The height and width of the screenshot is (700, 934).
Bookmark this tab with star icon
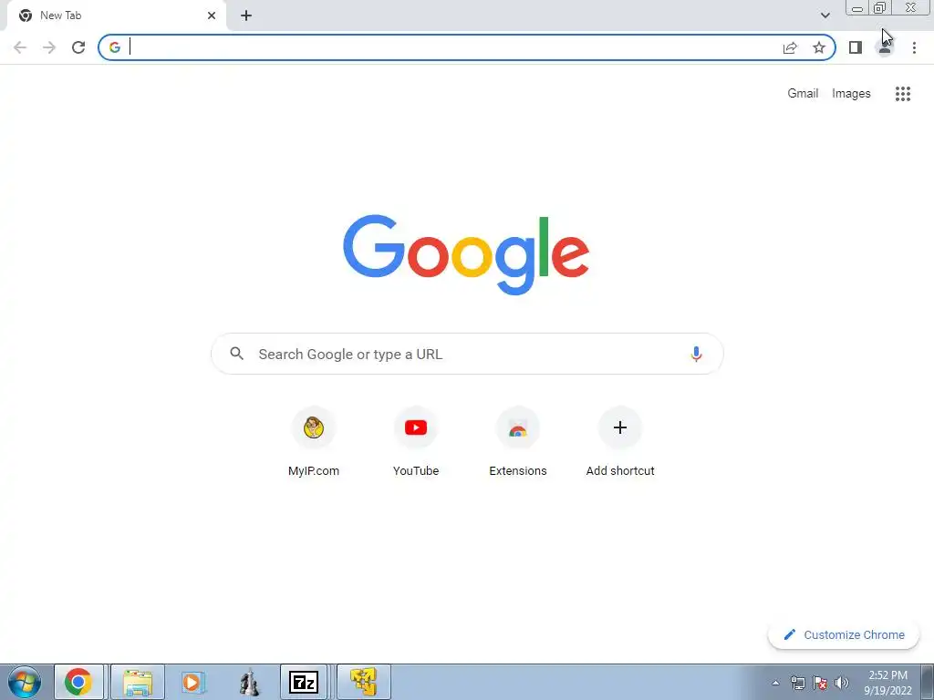pyautogui.click(x=819, y=47)
